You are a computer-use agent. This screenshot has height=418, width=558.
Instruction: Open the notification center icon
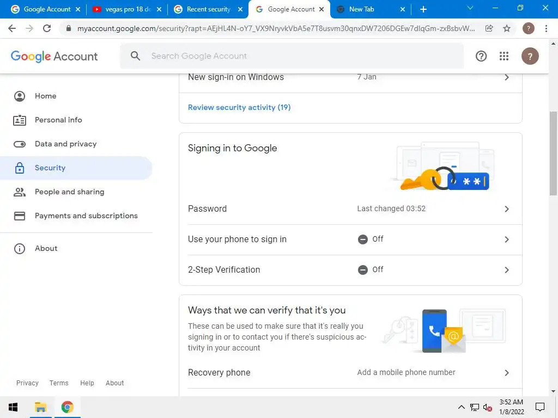pyautogui.click(x=540, y=407)
